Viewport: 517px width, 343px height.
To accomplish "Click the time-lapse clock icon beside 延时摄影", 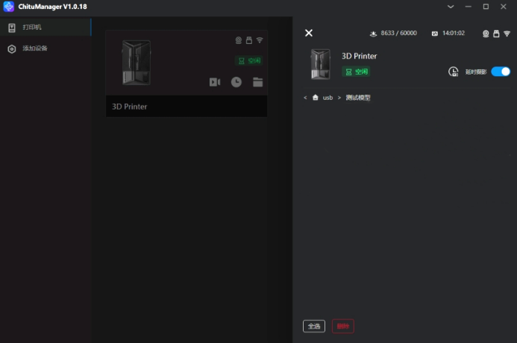I will point(453,72).
